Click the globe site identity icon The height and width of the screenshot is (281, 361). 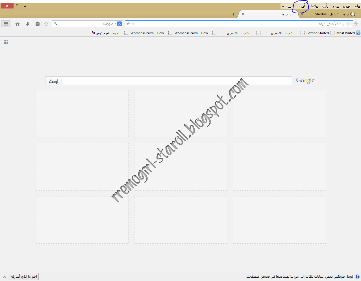(349, 24)
